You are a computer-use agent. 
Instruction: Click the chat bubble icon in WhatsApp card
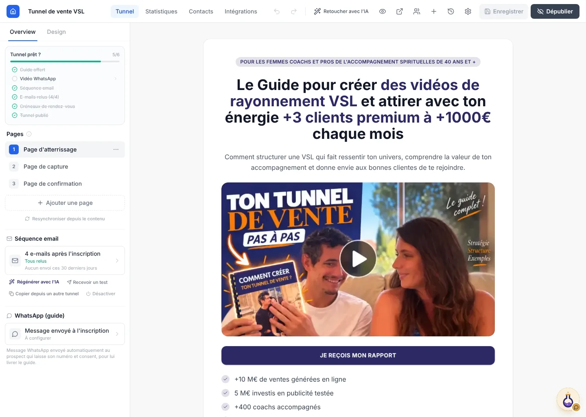[x=15, y=334]
